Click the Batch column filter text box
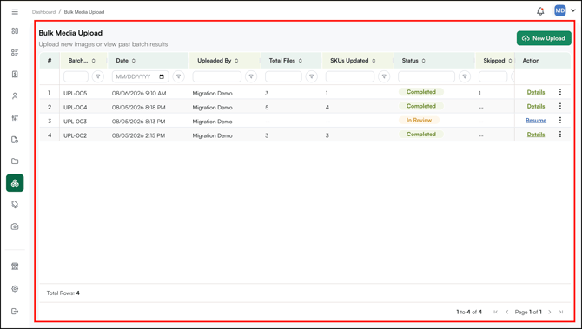Screen dimensions: 582x329 coord(76,76)
